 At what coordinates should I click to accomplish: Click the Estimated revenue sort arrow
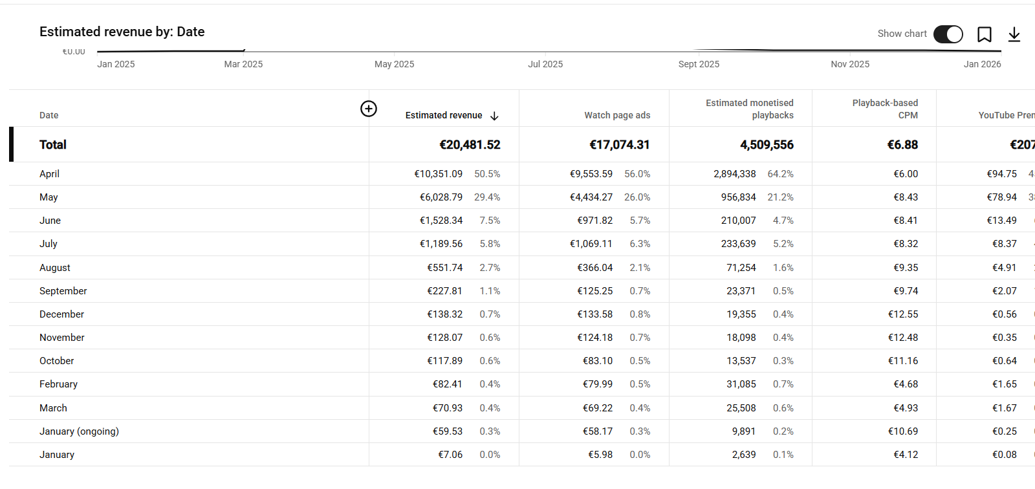tap(494, 116)
